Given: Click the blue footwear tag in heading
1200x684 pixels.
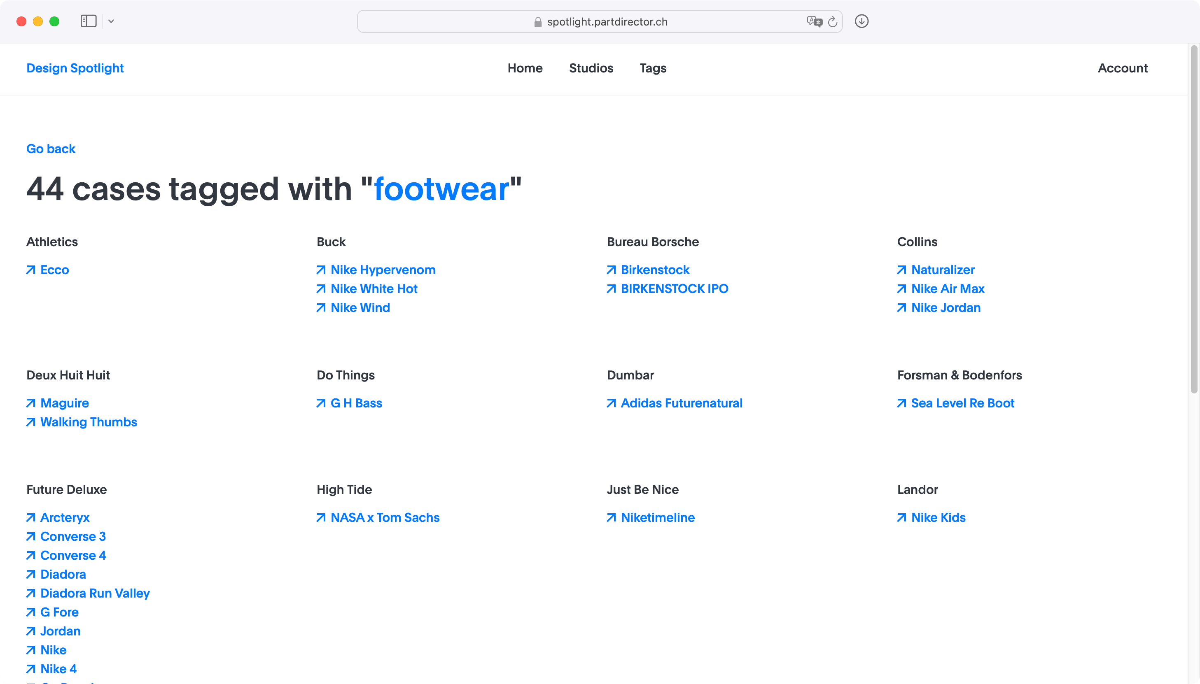Looking at the screenshot, I should pyautogui.click(x=441, y=189).
